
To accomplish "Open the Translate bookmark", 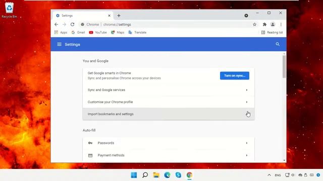I will coord(137,32).
